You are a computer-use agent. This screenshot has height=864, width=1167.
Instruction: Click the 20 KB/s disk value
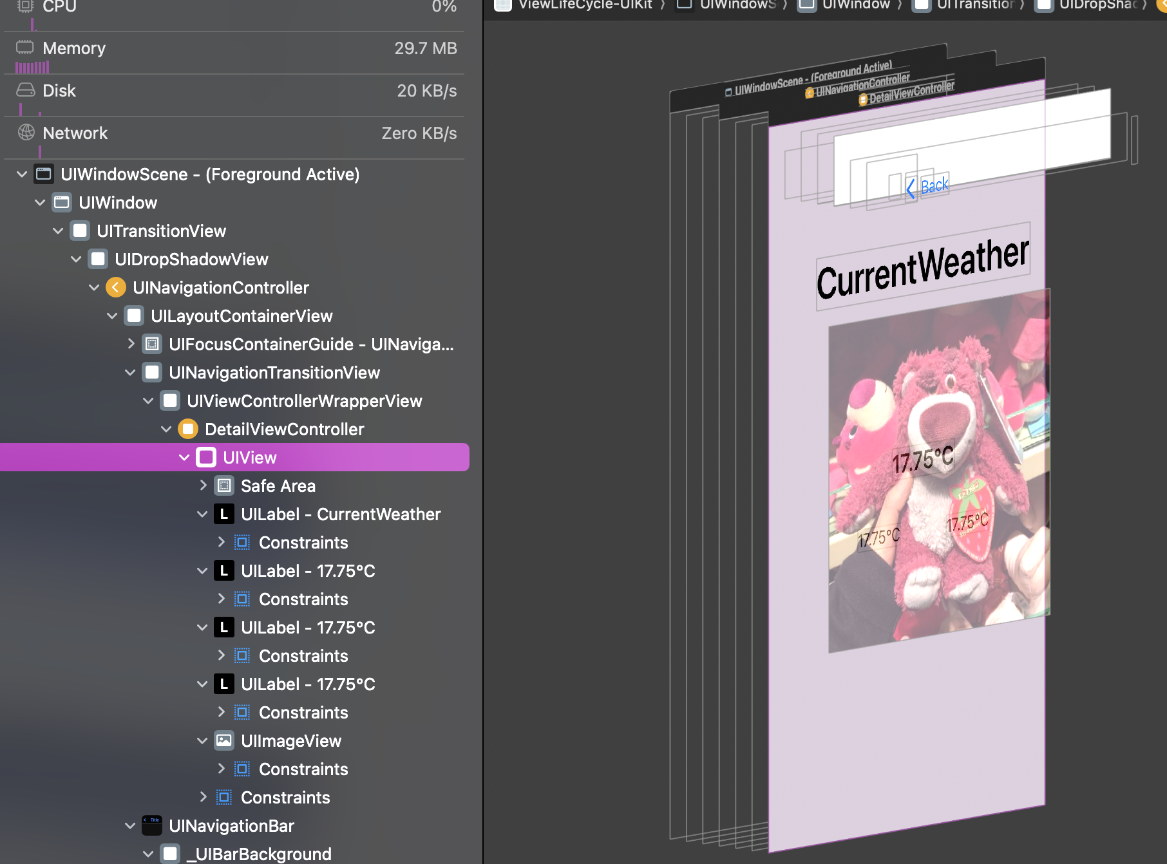point(426,90)
